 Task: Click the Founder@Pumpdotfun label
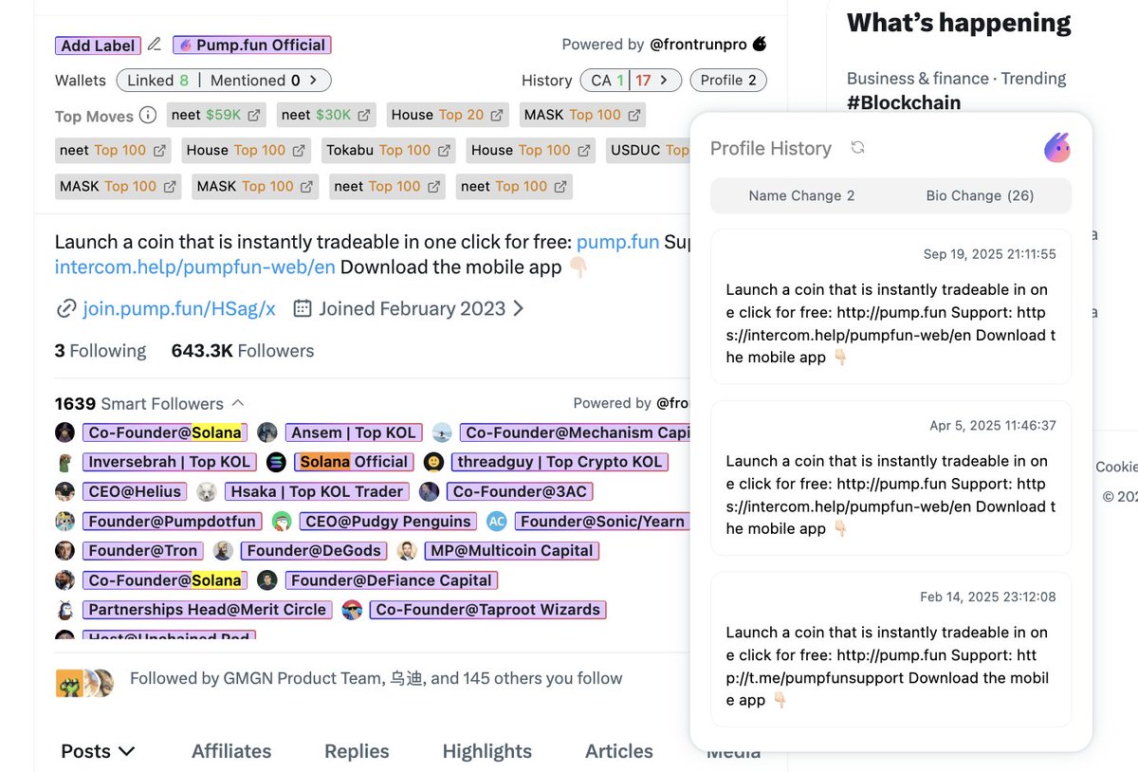[172, 521]
